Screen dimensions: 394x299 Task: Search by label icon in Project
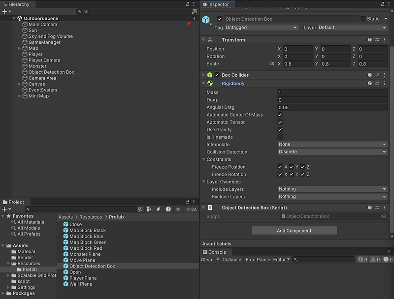(x=158, y=209)
